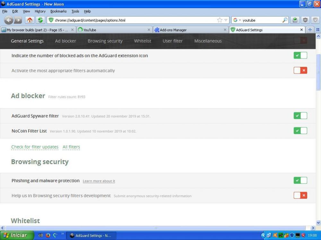This screenshot has height=240, width=321.
Task: Open Learn more about it link
Action: pyautogui.click(x=99, y=181)
